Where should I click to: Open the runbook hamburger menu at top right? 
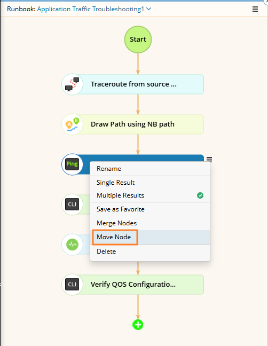[x=255, y=9]
